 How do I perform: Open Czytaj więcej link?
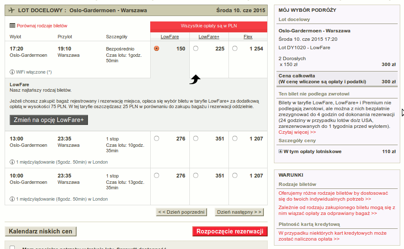pos(297,132)
